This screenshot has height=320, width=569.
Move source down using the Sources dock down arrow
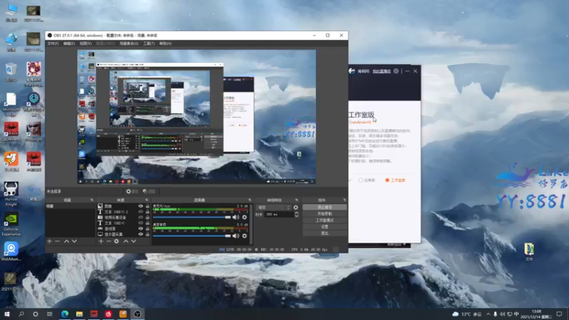point(134,241)
